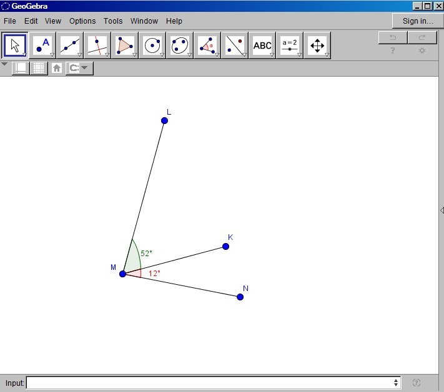The image size is (444, 392).
Task: Open the settings gear icon
Action: click(422, 50)
